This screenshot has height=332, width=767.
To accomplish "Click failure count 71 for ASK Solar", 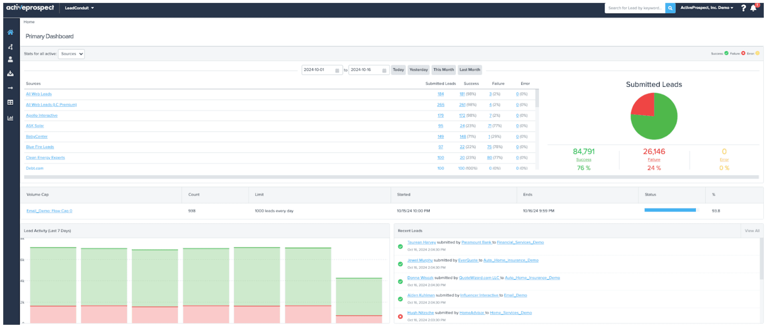I will pyautogui.click(x=489, y=126).
